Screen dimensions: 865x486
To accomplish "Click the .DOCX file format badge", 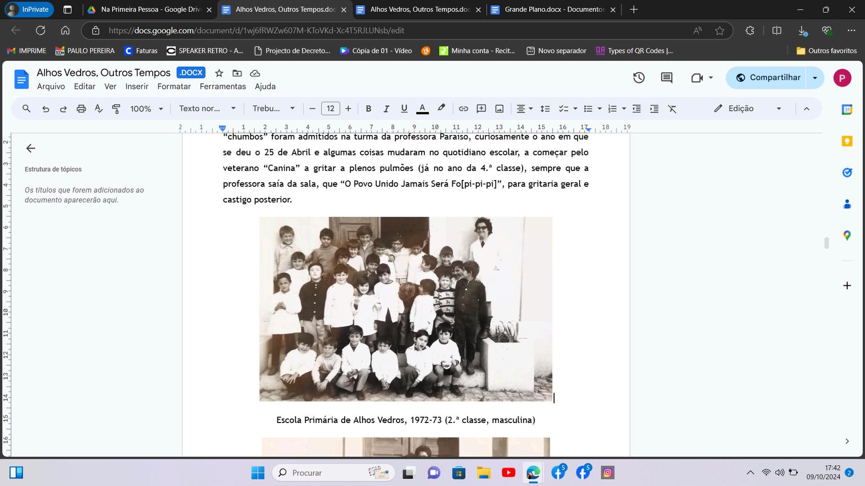I will tap(191, 73).
